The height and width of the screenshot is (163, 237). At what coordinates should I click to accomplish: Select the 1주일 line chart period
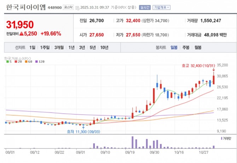point(45,48)
